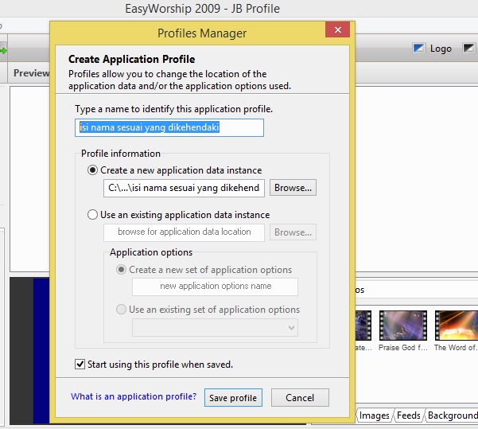
Task: Click the browse for application data location field
Action: click(184, 232)
